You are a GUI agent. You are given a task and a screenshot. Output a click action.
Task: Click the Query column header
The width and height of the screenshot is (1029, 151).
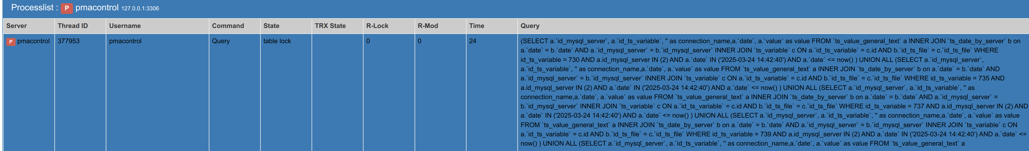click(x=530, y=26)
